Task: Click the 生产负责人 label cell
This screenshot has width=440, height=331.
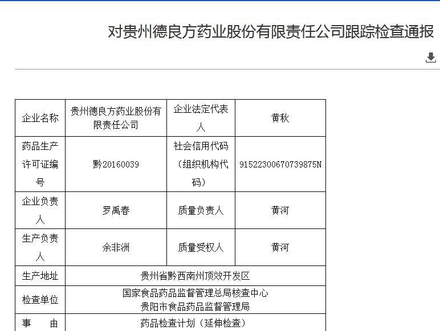Action: [40, 247]
